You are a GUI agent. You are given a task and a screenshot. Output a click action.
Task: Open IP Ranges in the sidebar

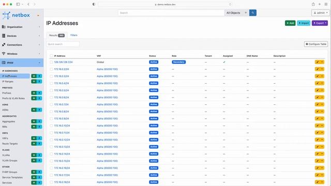pyautogui.click(x=8, y=82)
